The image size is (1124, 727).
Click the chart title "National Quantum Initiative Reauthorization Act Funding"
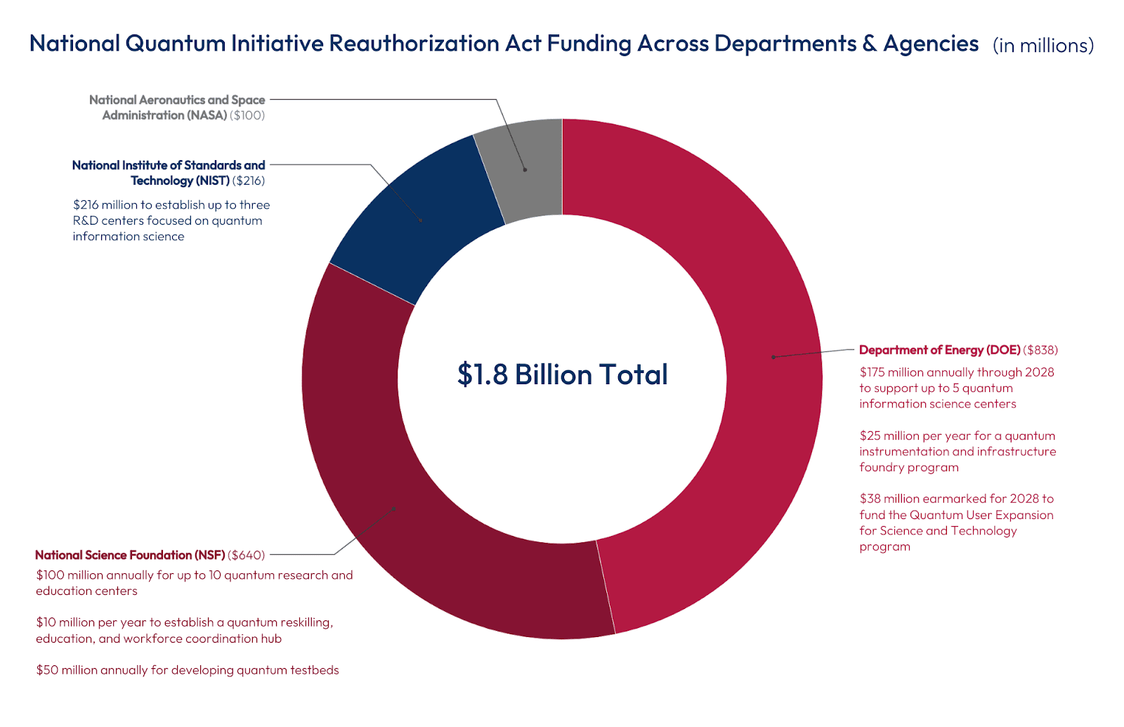[504, 44]
